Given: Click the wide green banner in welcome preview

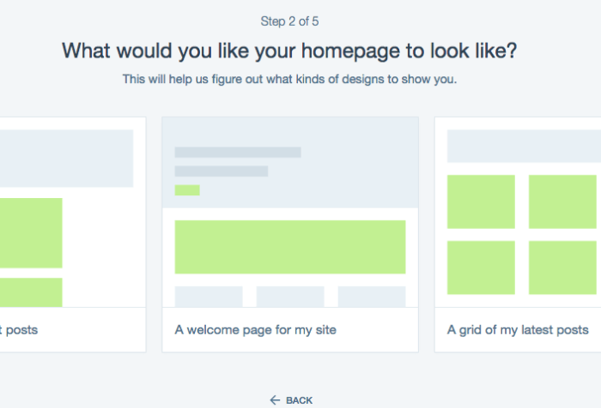Looking at the screenshot, I should point(290,247).
